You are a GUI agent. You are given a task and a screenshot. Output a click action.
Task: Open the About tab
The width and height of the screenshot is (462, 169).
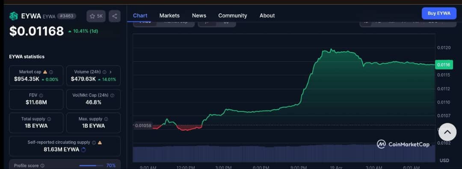(267, 16)
